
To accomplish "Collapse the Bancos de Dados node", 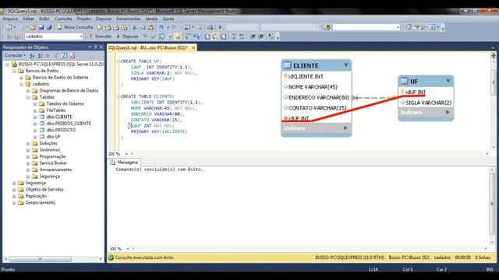I will 14,71.
